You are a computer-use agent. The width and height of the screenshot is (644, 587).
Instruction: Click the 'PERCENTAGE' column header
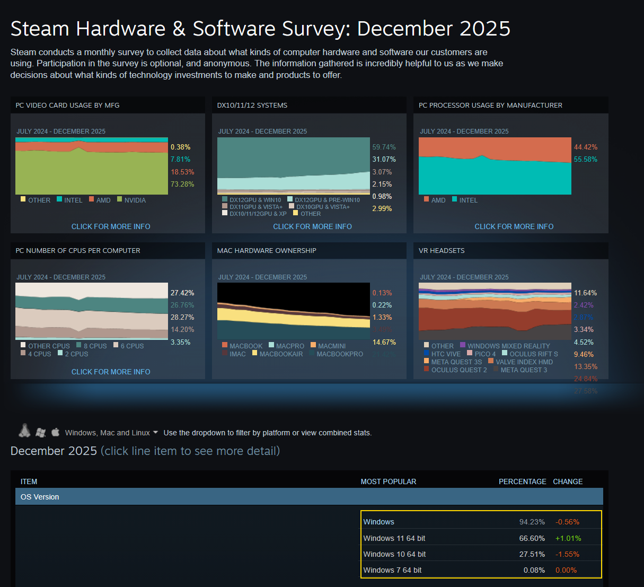pyautogui.click(x=522, y=481)
